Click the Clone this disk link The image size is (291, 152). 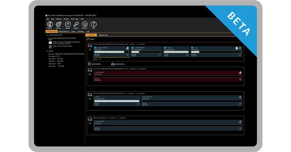tap(97, 64)
